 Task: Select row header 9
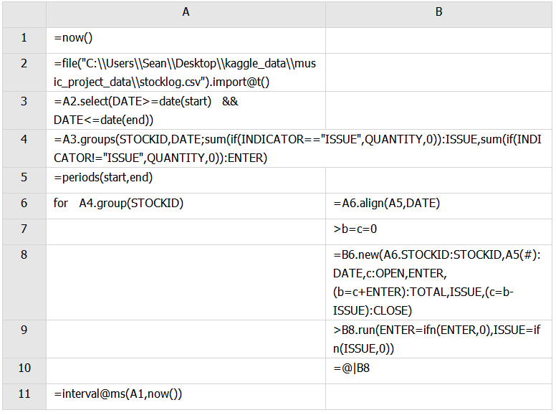24,339
